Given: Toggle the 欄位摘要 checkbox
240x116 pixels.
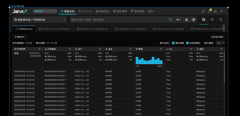Looking at the screenshot, I should [x=173, y=43].
